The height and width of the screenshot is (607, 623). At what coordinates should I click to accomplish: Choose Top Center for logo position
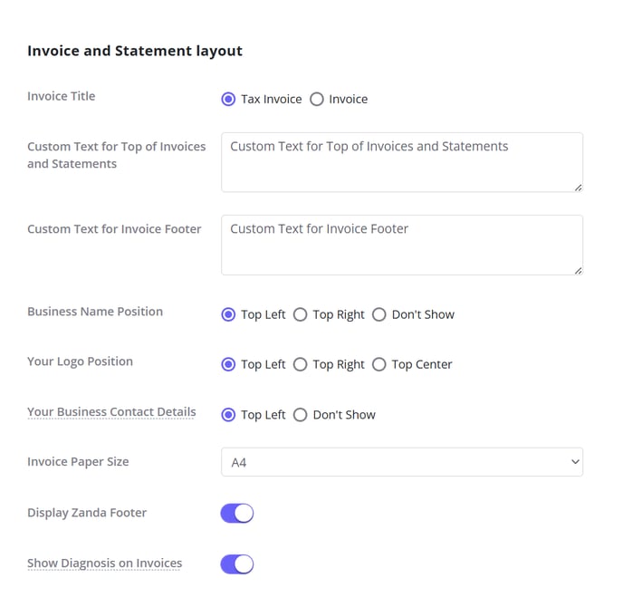379,364
